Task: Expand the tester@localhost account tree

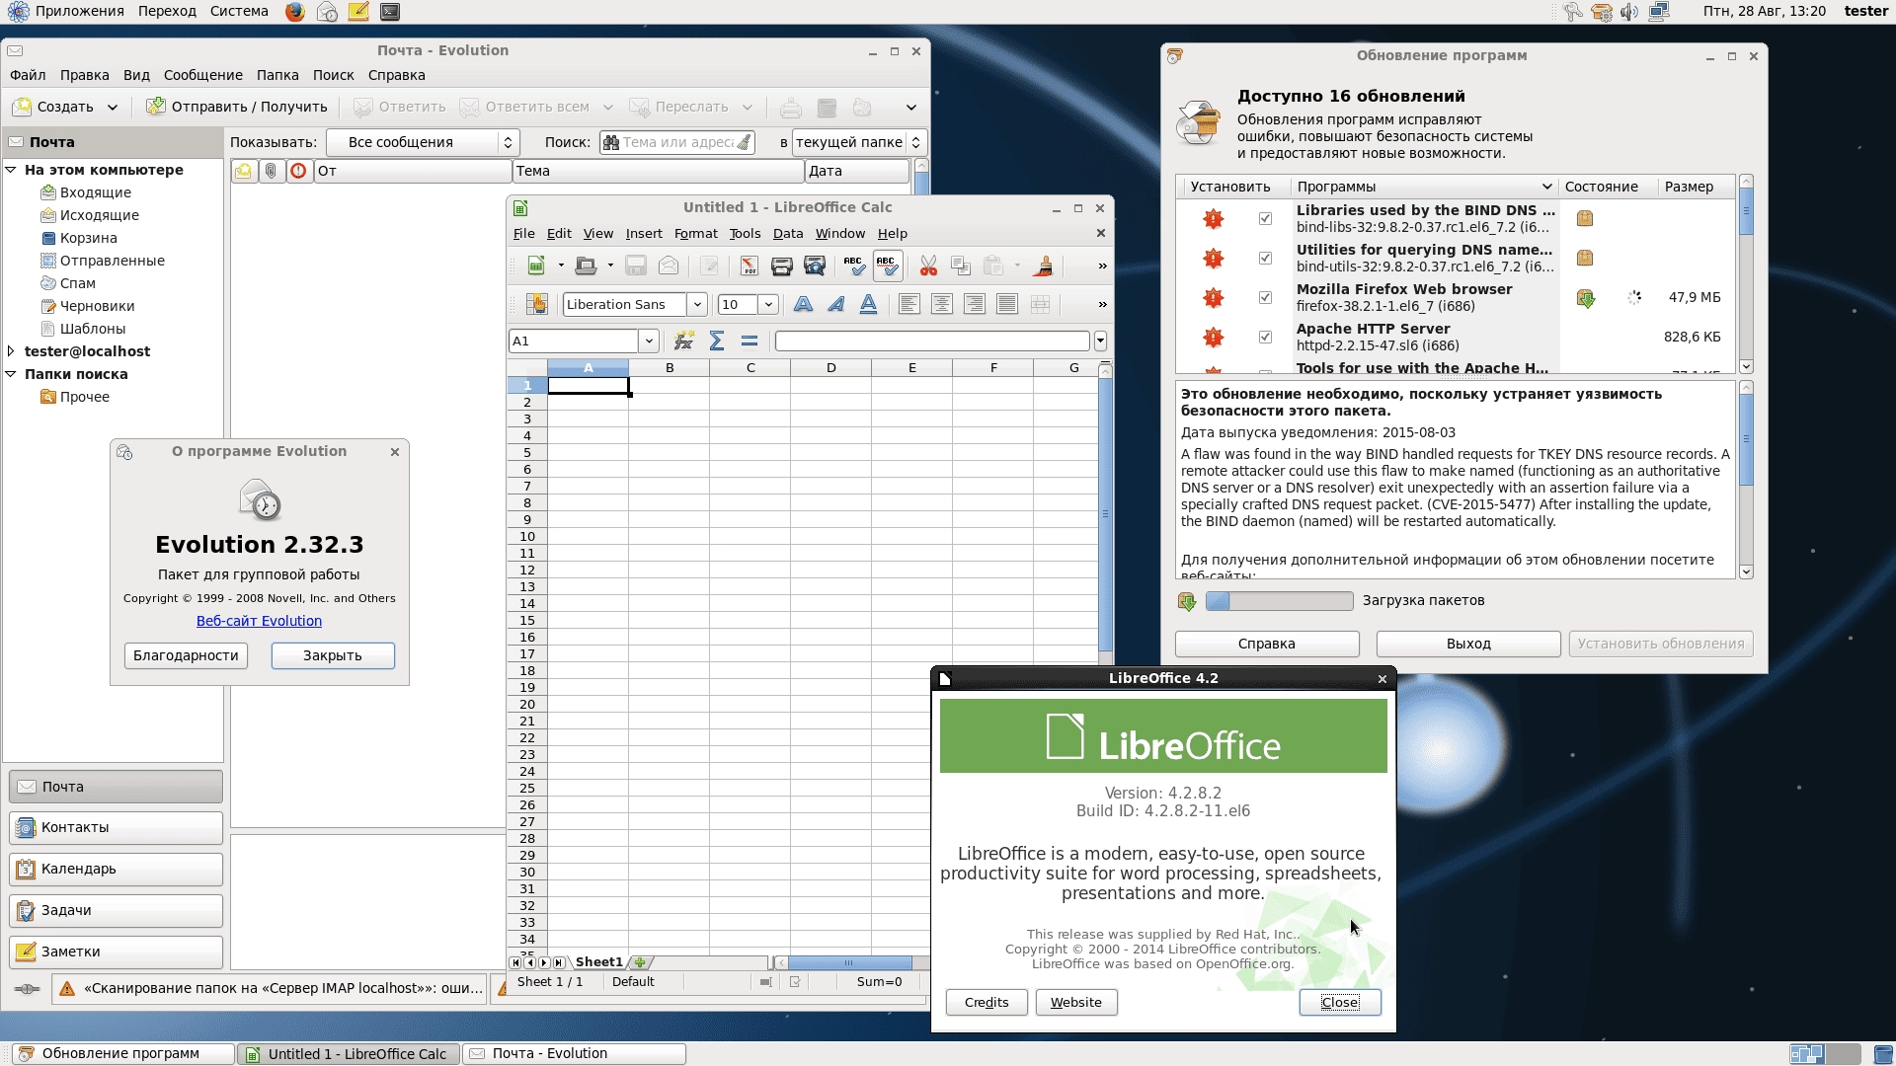Action: pyautogui.click(x=11, y=351)
